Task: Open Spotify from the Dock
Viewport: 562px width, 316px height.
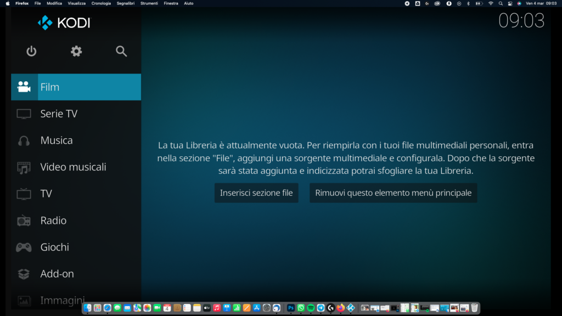Action: pos(311,308)
